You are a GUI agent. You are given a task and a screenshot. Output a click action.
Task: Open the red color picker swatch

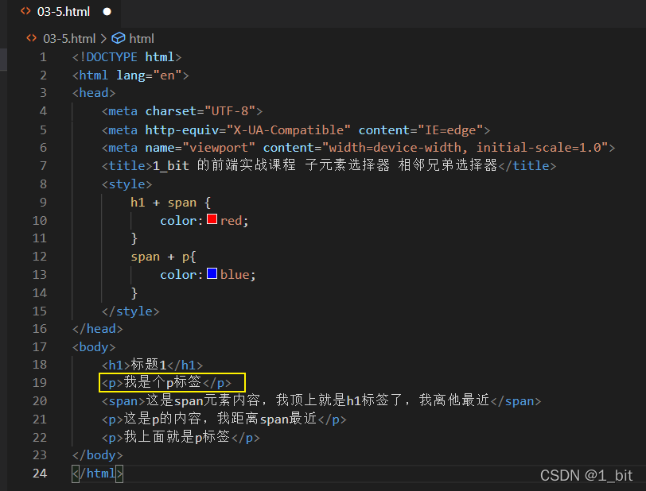(x=212, y=219)
